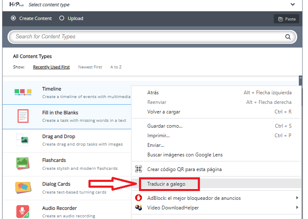Image resolution: width=308 pixels, height=219 pixels.
Task: Expand the AdBlock submenu arrow
Action: [297, 198]
